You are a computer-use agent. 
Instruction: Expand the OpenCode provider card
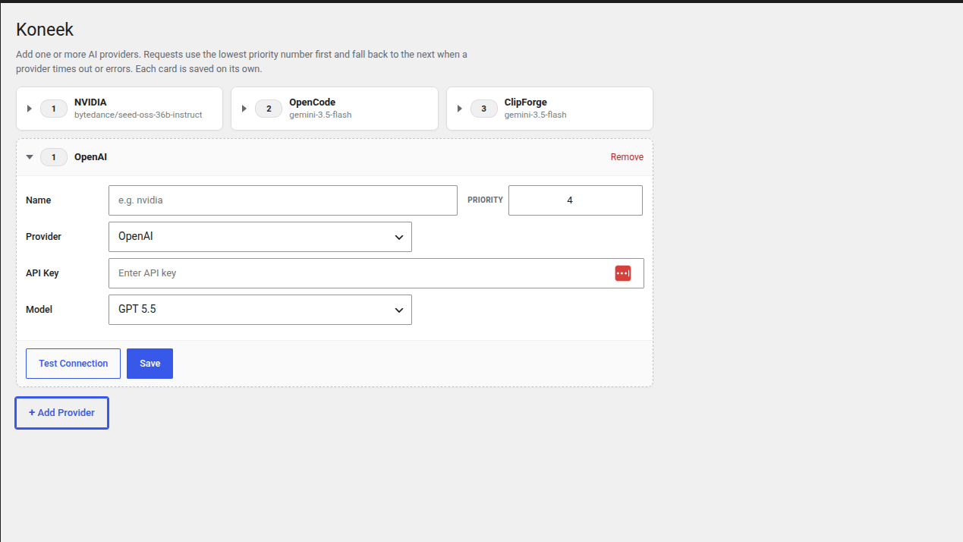(244, 109)
